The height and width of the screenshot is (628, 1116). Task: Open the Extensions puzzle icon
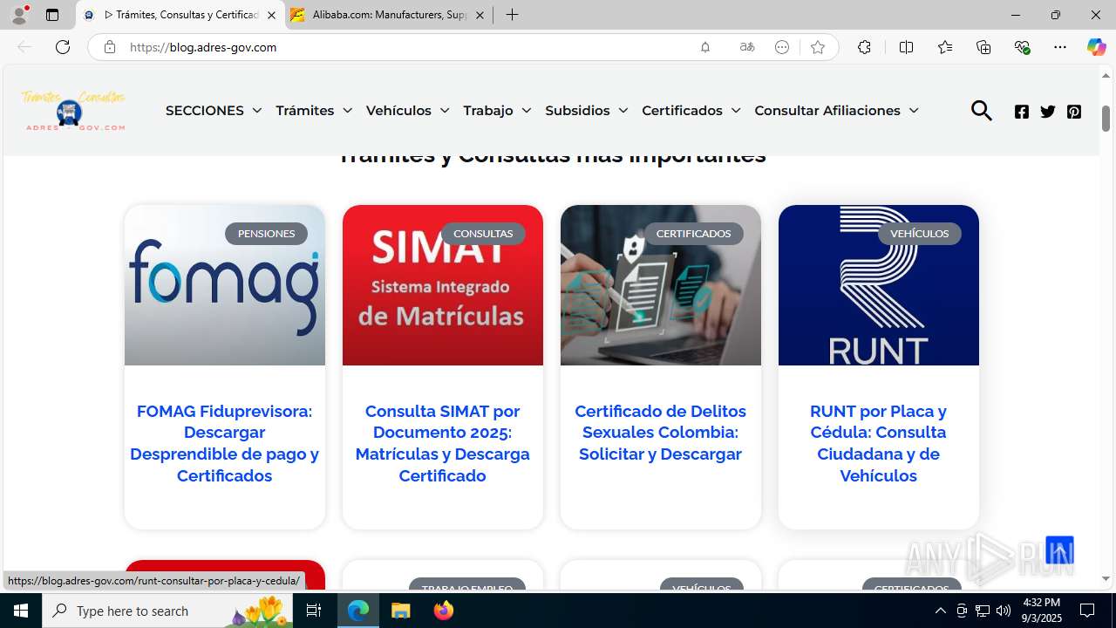tap(864, 47)
